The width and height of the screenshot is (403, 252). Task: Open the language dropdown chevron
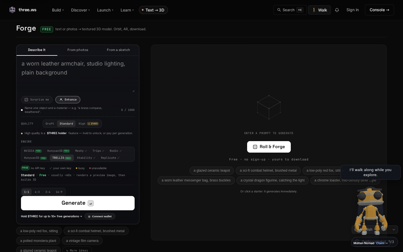[394, 230]
